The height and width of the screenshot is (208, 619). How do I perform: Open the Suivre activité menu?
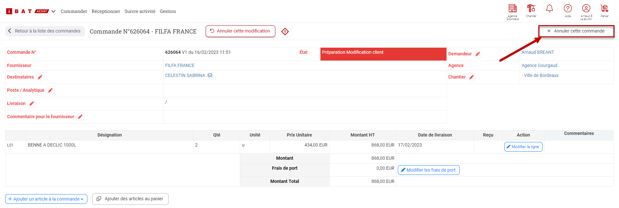click(x=140, y=12)
